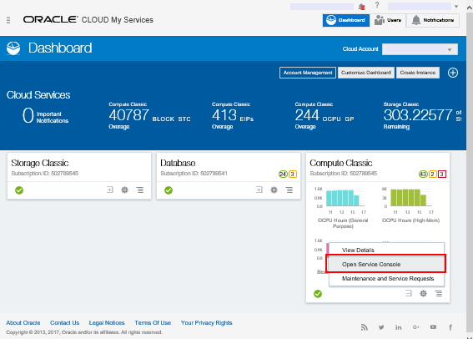Click Compute Classic green badge 43
The image size is (473, 339).
423,175
